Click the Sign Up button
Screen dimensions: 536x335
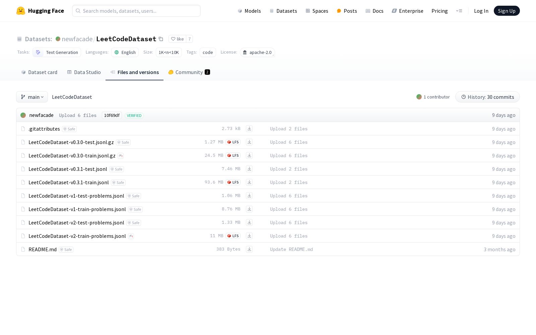click(x=507, y=11)
